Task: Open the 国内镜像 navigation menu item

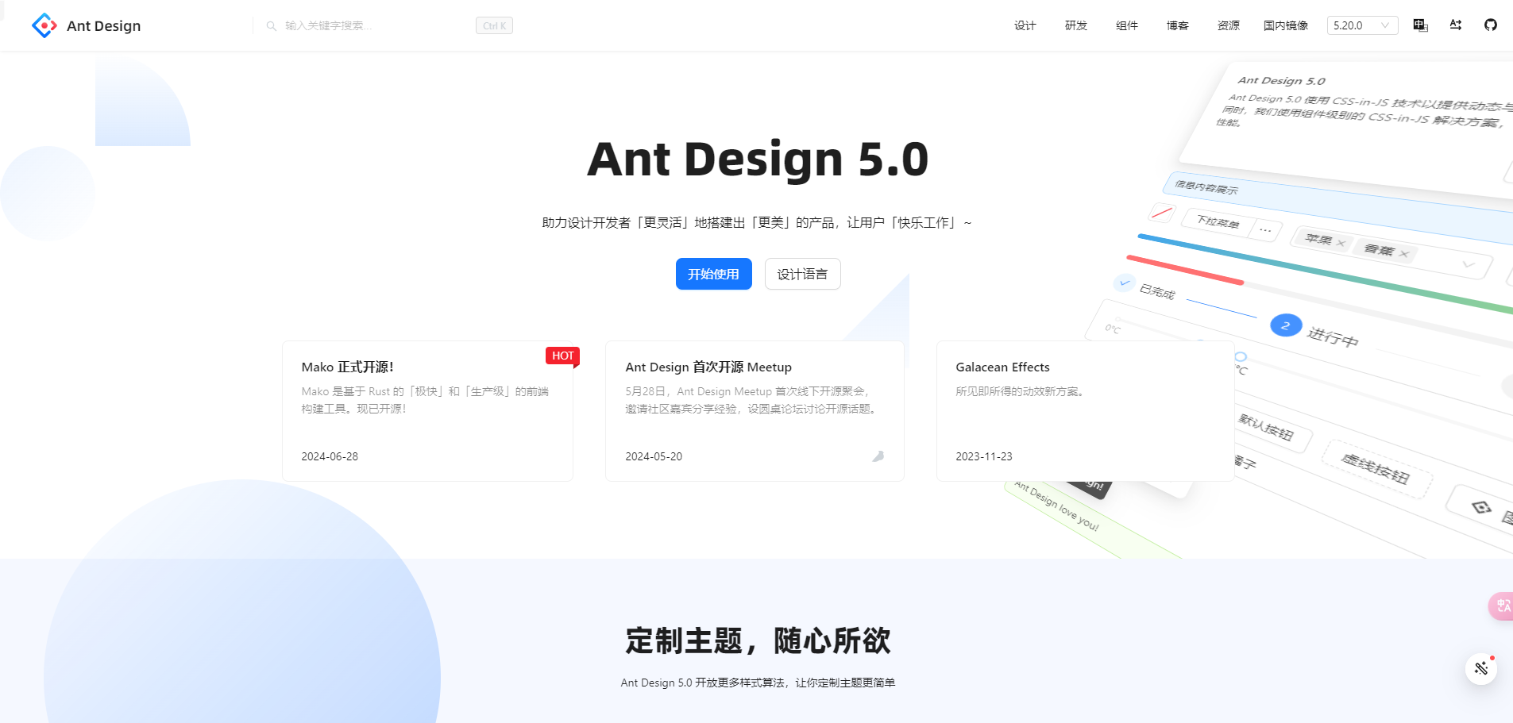Action: [1285, 25]
